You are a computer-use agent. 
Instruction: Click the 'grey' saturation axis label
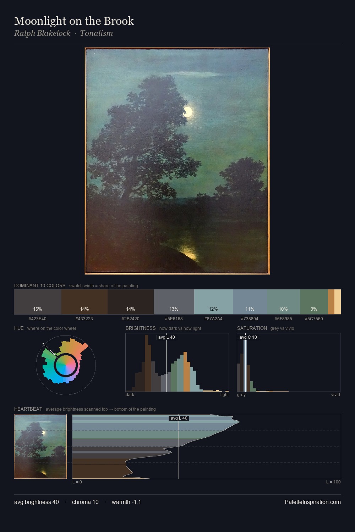[x=241, y=395]
